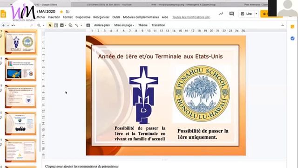The height and width of the screenshot is (168, 298).
Task: Open the line type dropdown arrow
Action: coord(81,25)
